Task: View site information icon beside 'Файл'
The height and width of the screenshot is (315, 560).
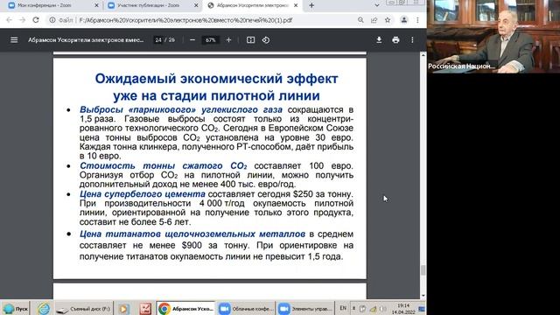Action: [x=52, y=20]
